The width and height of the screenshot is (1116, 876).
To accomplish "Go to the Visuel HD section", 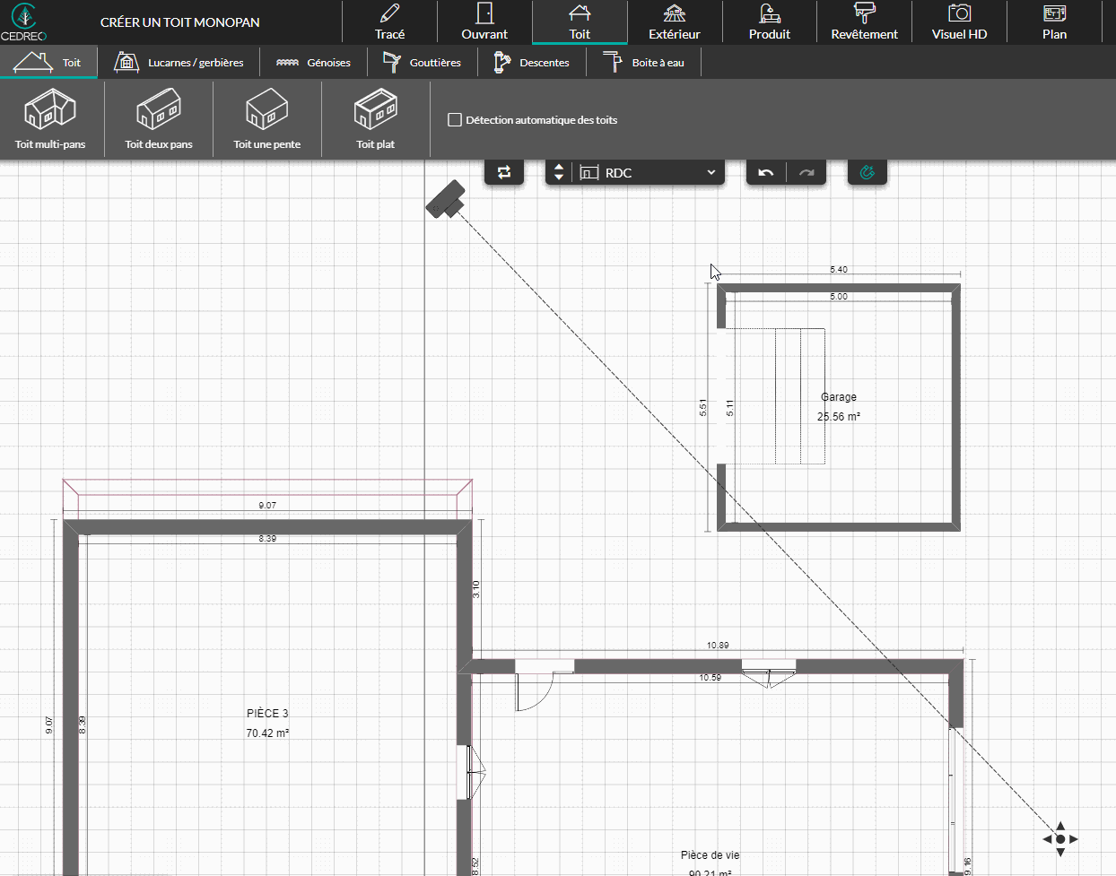I will (x=959, y=22).
